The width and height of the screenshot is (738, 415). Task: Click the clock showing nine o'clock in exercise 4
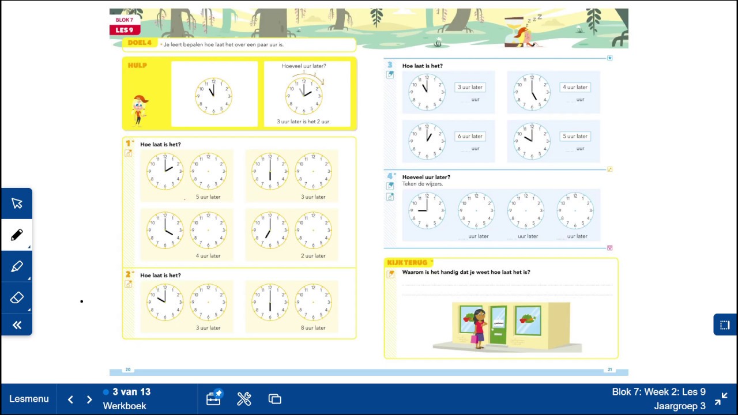coord(427,210)
